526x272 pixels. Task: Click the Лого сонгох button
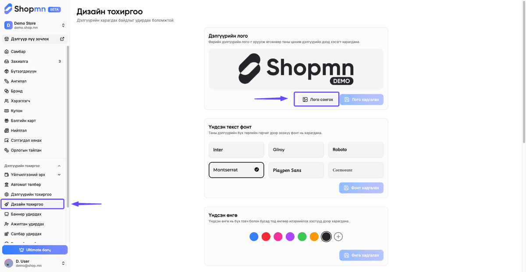click(x=316, y=100)
